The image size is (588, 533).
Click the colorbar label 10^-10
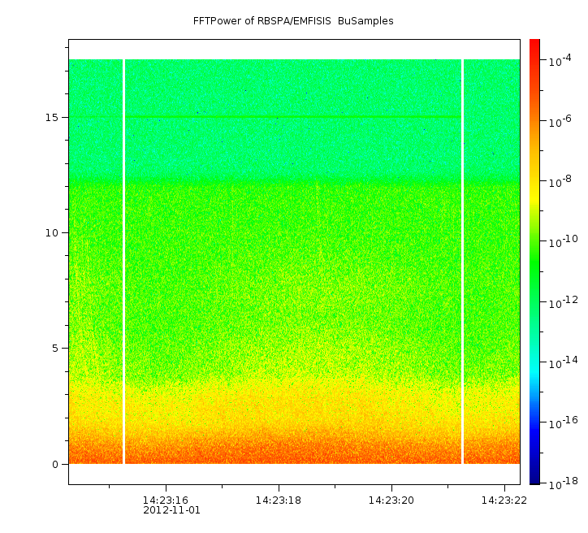(564, 242)
